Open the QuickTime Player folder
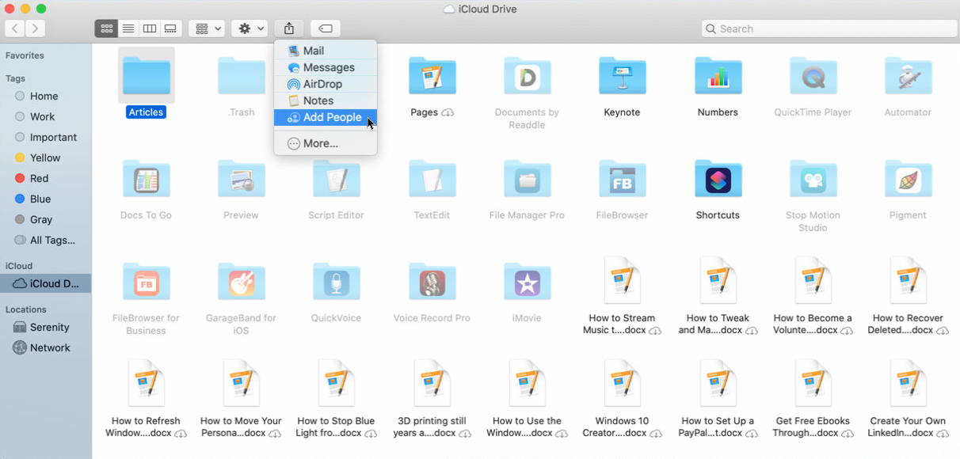The image size is (960, 459). click(x=813, y=76)
